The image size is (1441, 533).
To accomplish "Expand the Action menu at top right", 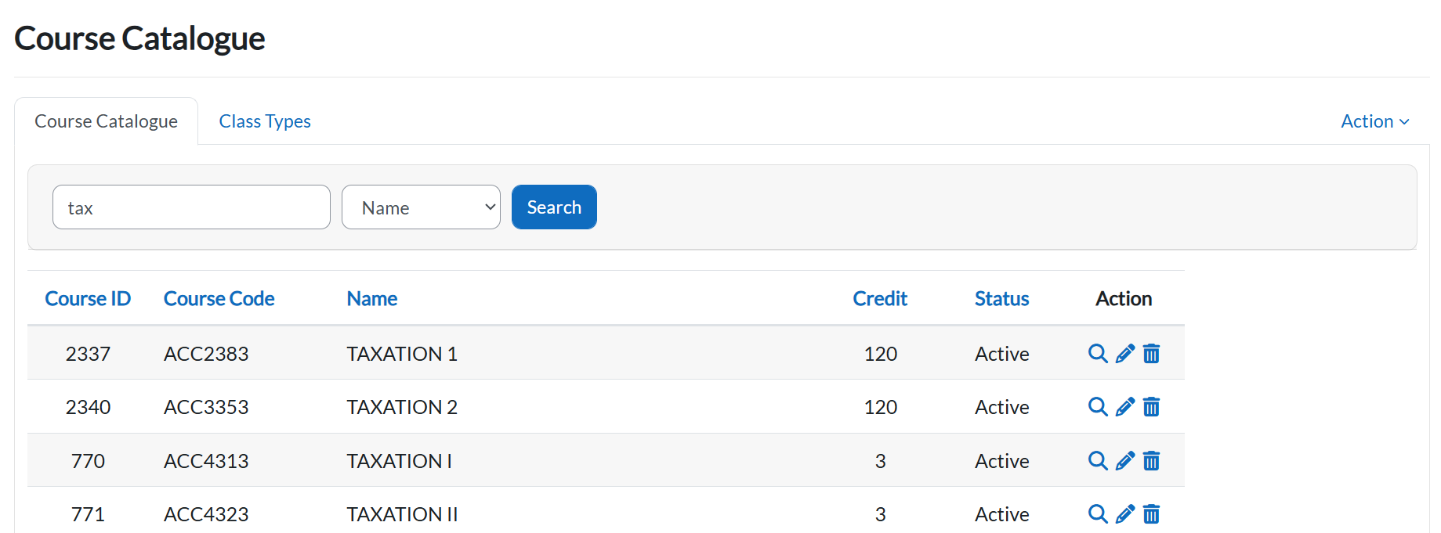I will (x=1374, y=121).
